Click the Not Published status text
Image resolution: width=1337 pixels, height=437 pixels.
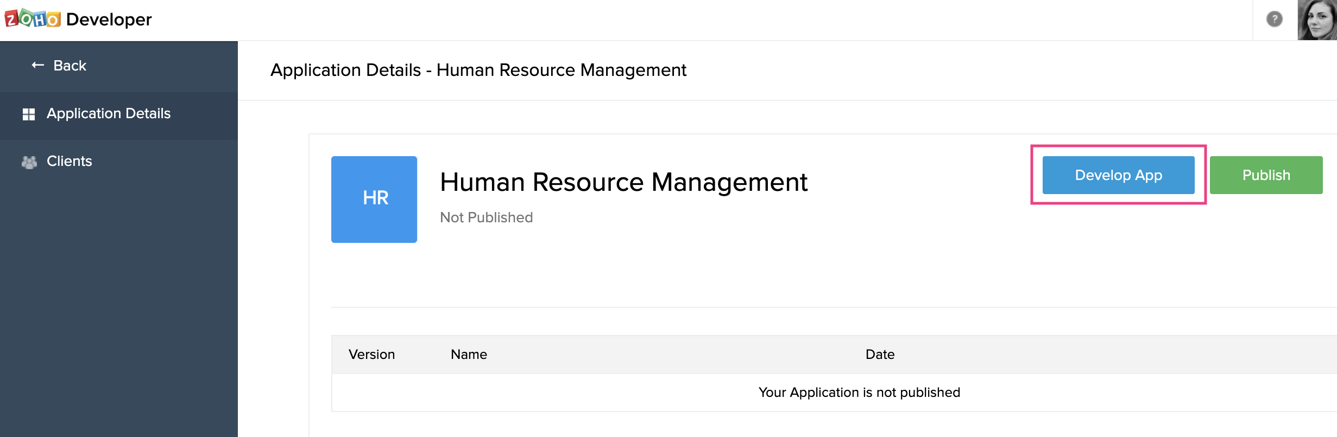coord(486,217)
